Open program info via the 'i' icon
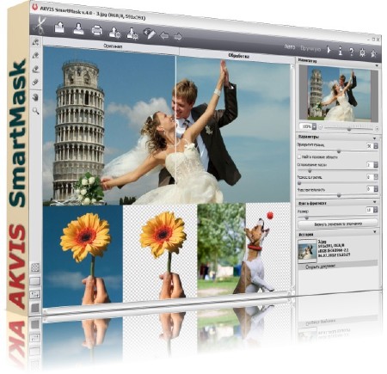 pos(340,51)
